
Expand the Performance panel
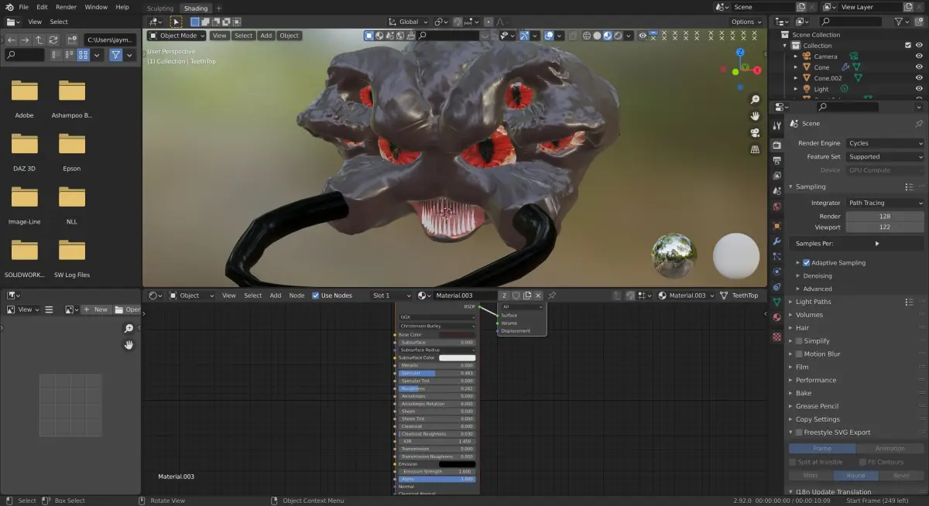(x=816, y=380)
